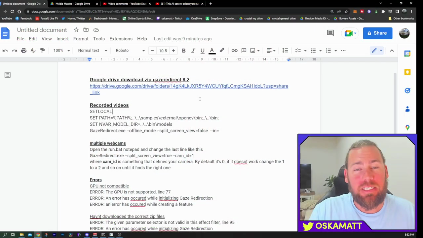The image size is (423, 238).
Task: Open the Facebook bookmark
Action: tap(23, 19)
